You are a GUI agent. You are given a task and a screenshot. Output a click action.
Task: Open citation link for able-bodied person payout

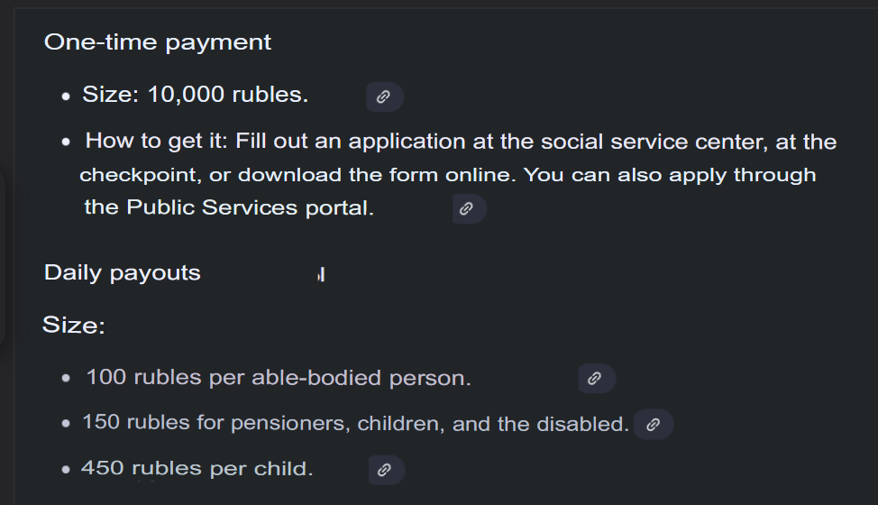pos(595,379)
